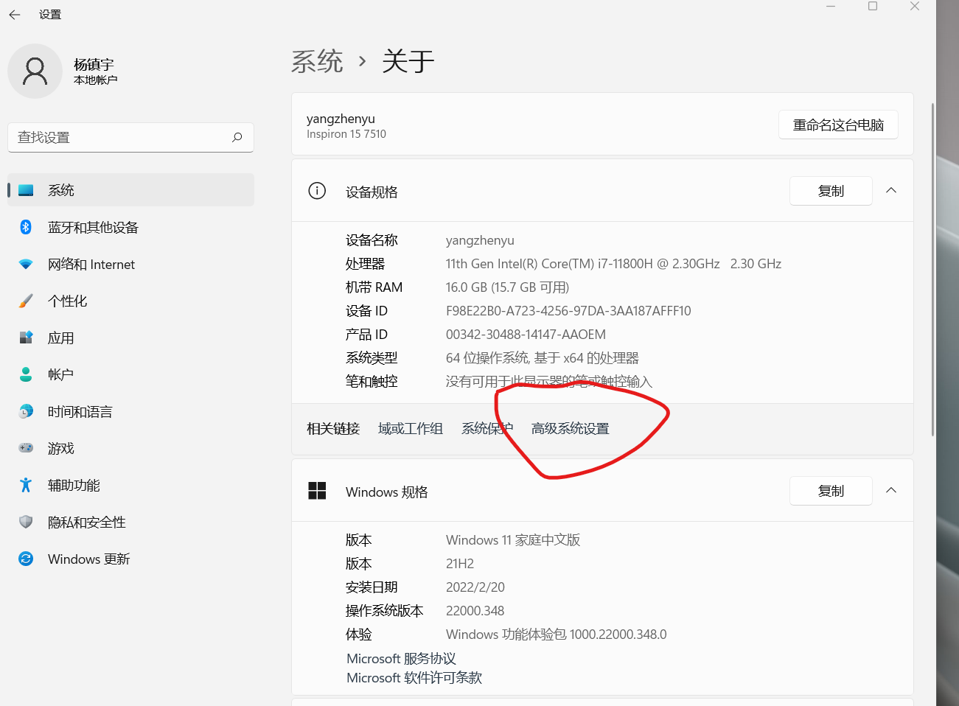Open 时间和语言 settings
The height and width of the screenshot is (706, 959).
click(130, 411)
